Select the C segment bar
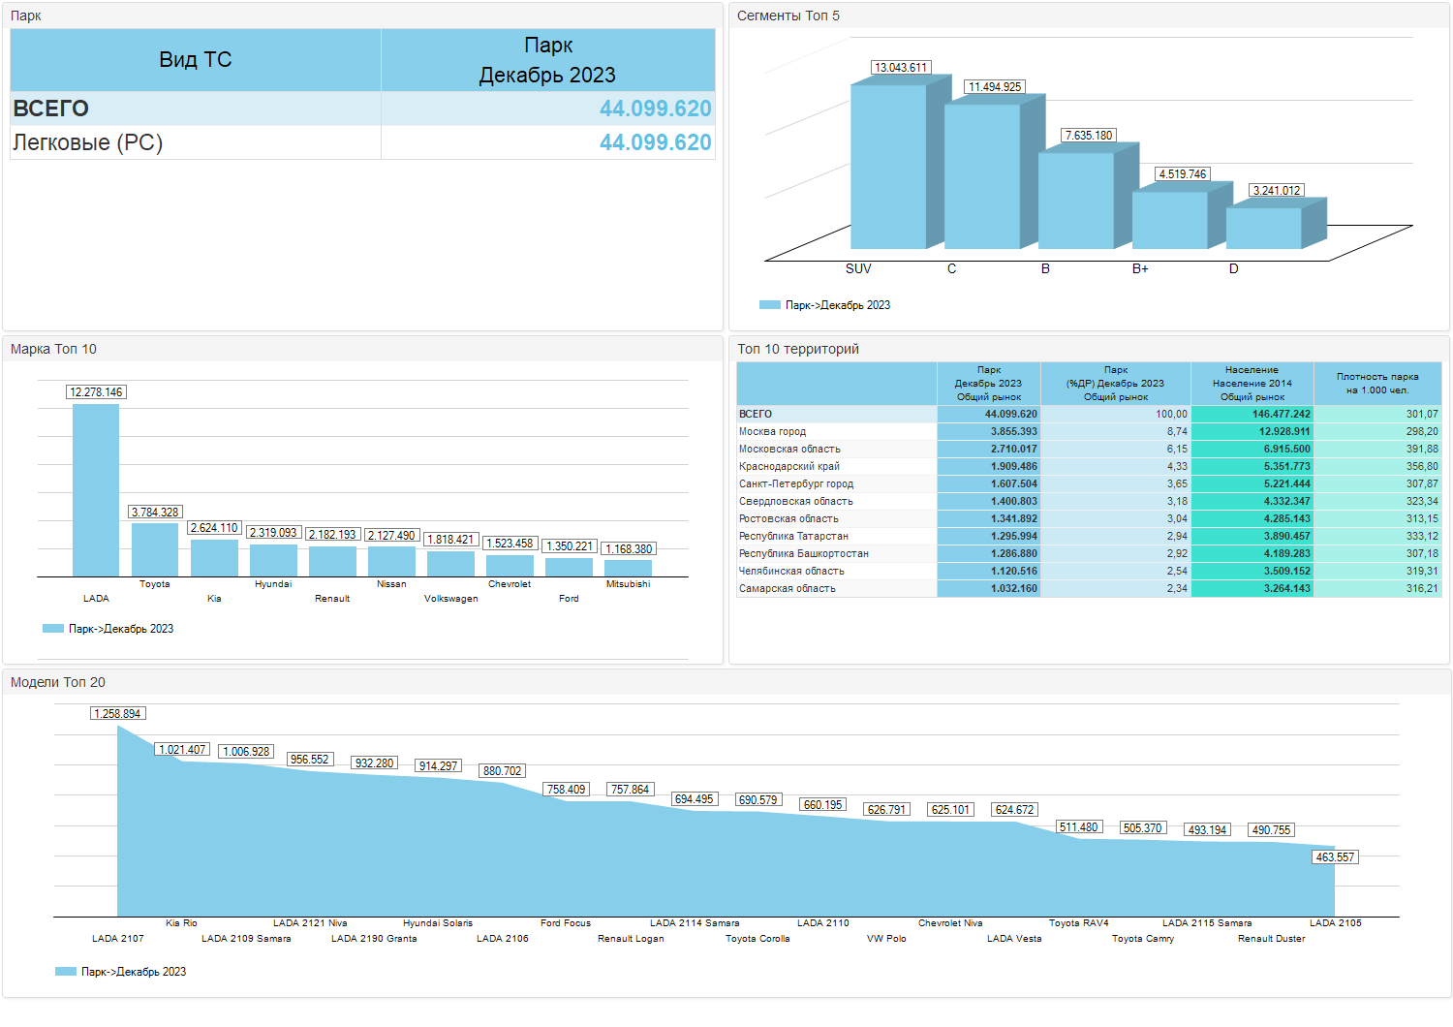 [982, 176]
